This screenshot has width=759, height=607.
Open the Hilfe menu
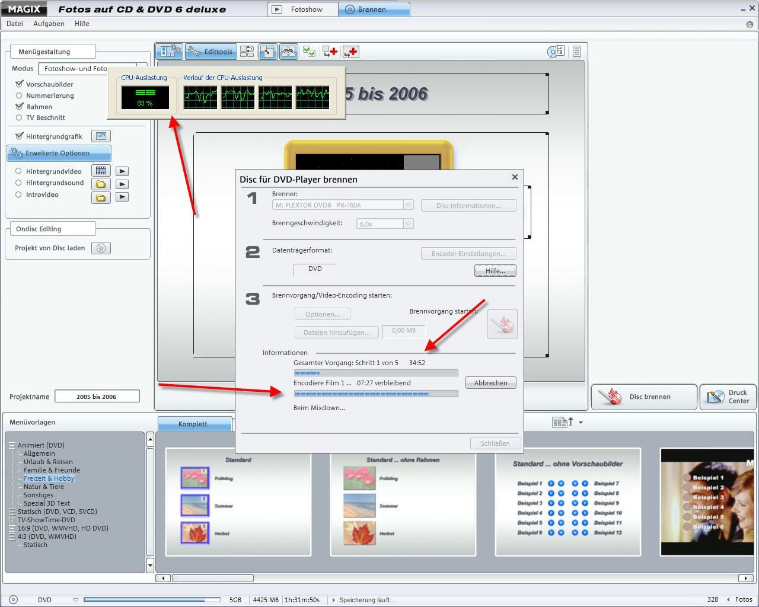[82, 24]
